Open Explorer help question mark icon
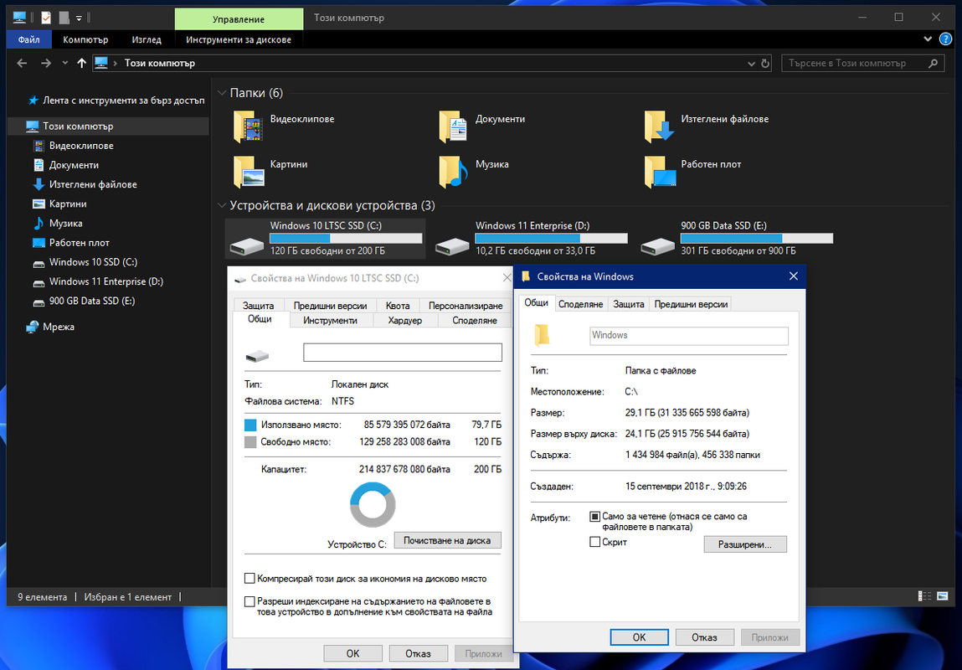The height and width of the screenshot is (670, 962). pyautogui.click(x=945, y=39)
